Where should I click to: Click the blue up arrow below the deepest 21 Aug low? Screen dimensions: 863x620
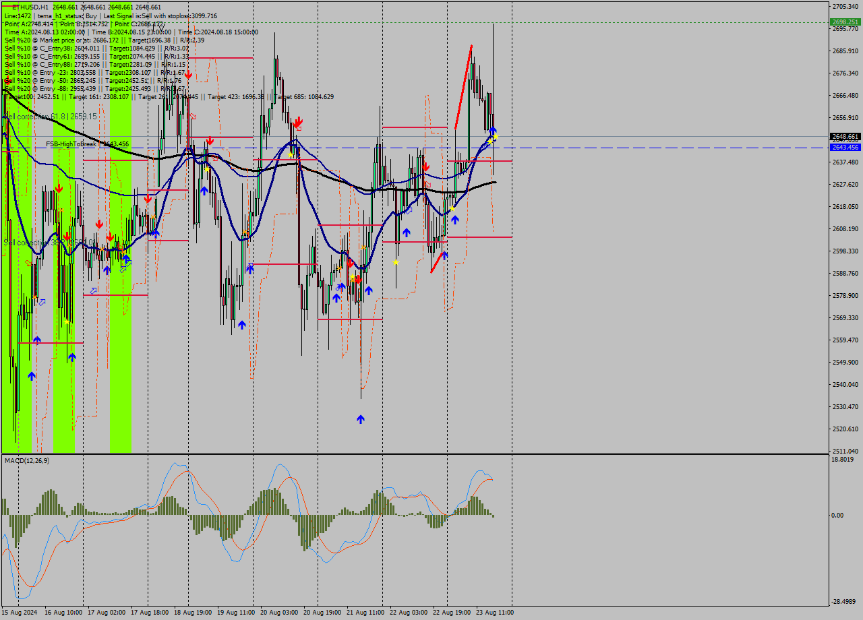pos(361,419)
